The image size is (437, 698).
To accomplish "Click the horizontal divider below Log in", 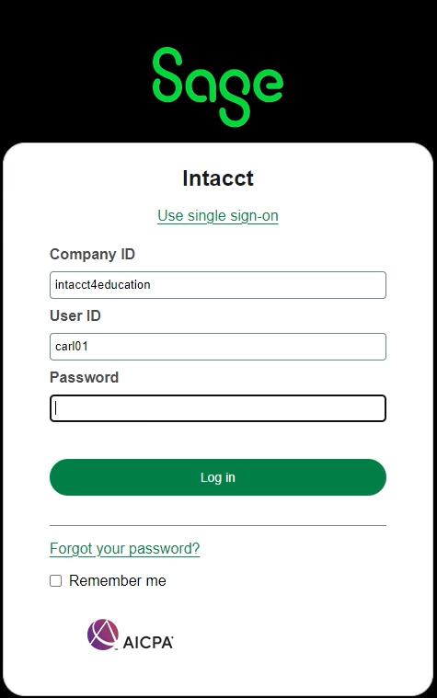I will click(218, 525).
